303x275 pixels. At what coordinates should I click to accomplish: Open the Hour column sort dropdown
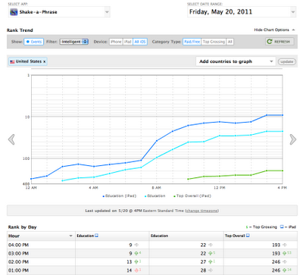70,236
